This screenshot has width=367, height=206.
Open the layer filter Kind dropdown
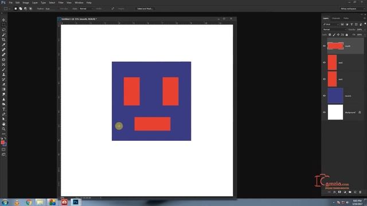pos(331,24)
